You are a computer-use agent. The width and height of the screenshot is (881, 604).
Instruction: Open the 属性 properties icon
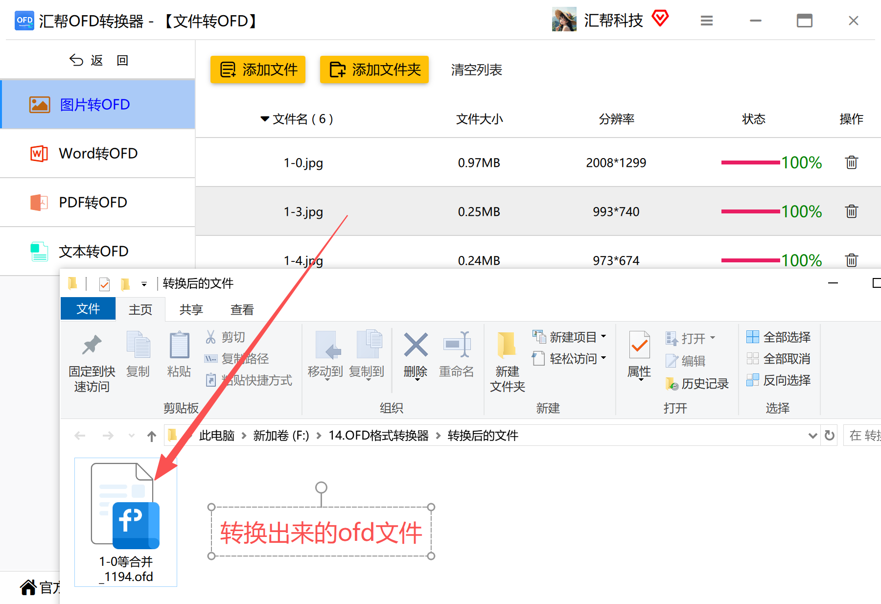pos(639,345)
